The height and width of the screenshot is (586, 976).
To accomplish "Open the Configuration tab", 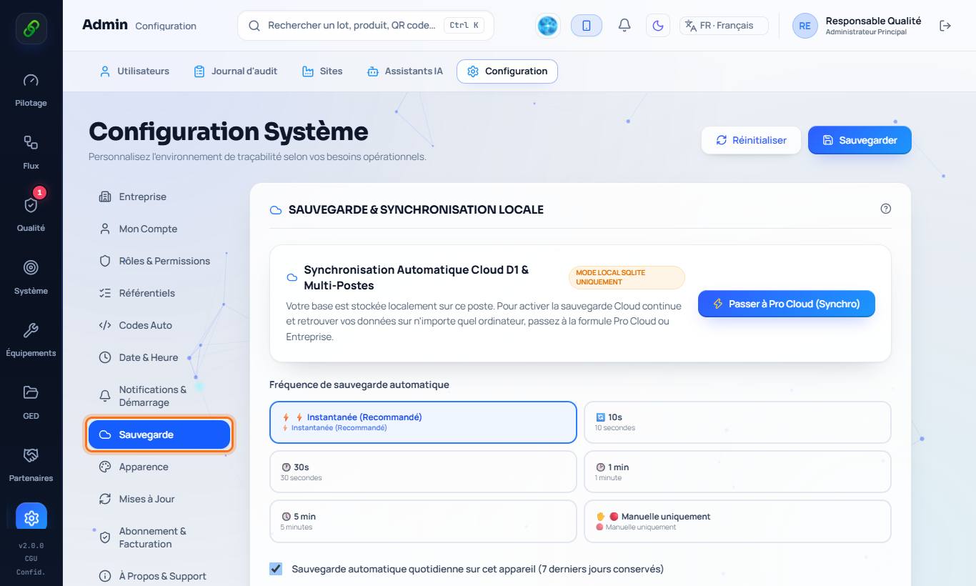I will 507,71.
